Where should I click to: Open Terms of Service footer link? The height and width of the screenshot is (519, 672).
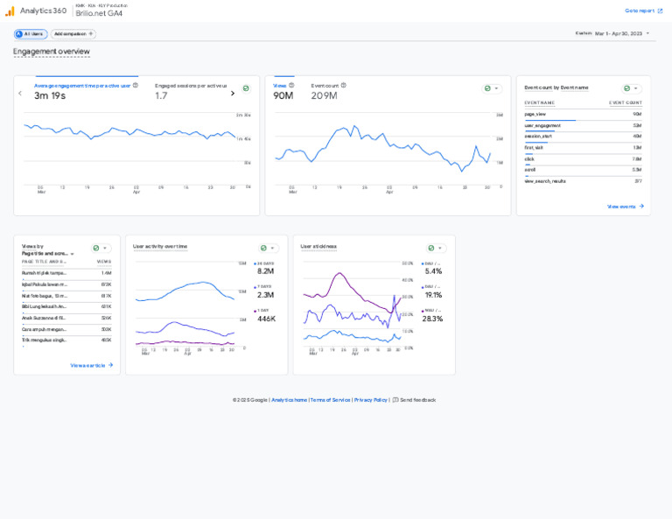(330, 400)
